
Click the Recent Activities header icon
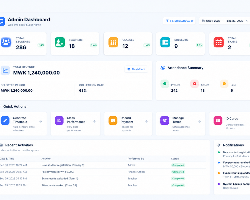(x=1, y=145)
